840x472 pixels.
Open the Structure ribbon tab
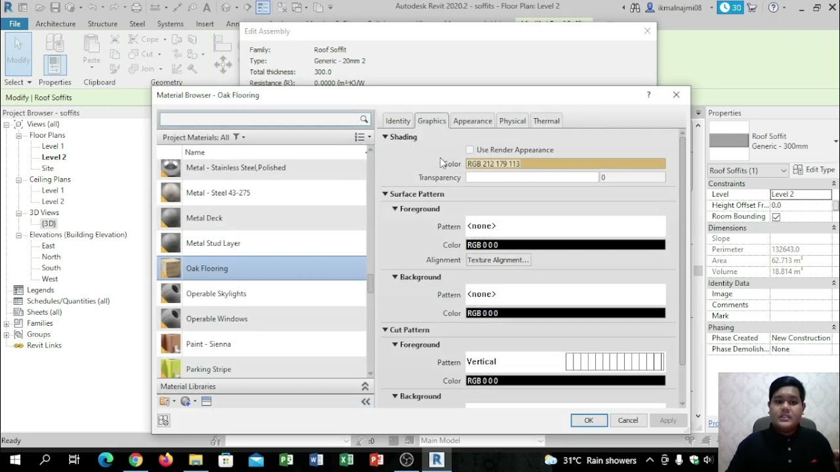[x=102, y=24]
